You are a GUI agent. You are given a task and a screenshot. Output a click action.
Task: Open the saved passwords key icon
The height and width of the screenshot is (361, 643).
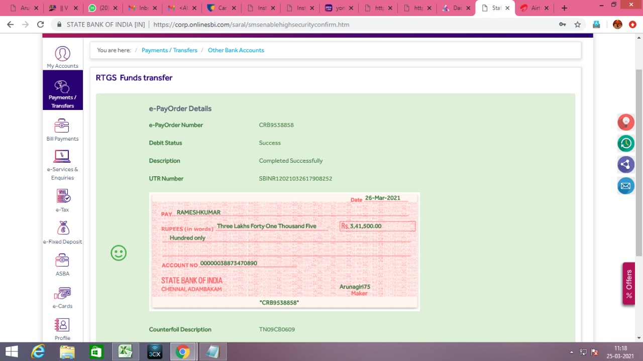pos(563,25)
